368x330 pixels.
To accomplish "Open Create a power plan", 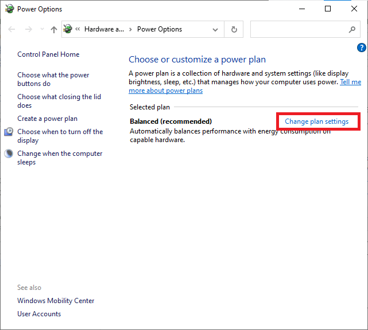I will 47,119.
